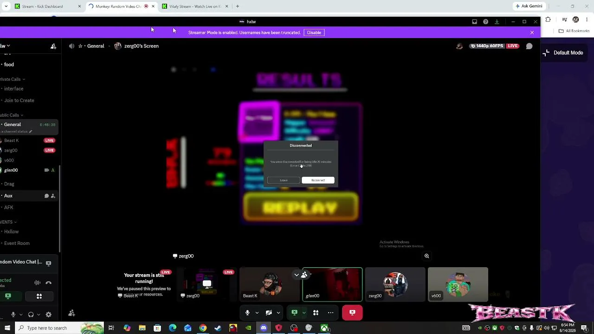
Task: Open Steam from the taskbar
Action: 218,328
